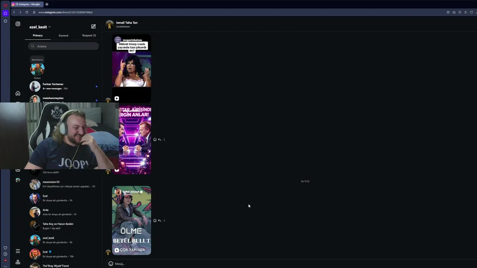Open the Arda conversation
The width and height of the screenshot is (477, 268).
point(63,212)
